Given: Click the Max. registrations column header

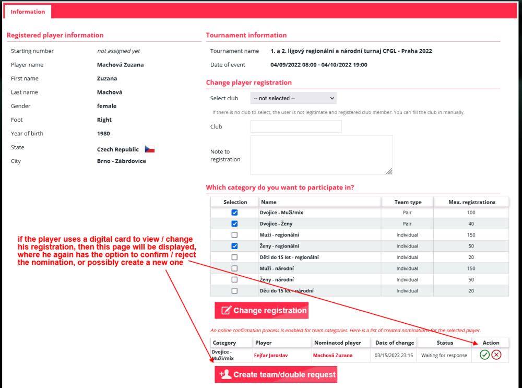Looking at the screenshot, I should [x=471, y=202].
